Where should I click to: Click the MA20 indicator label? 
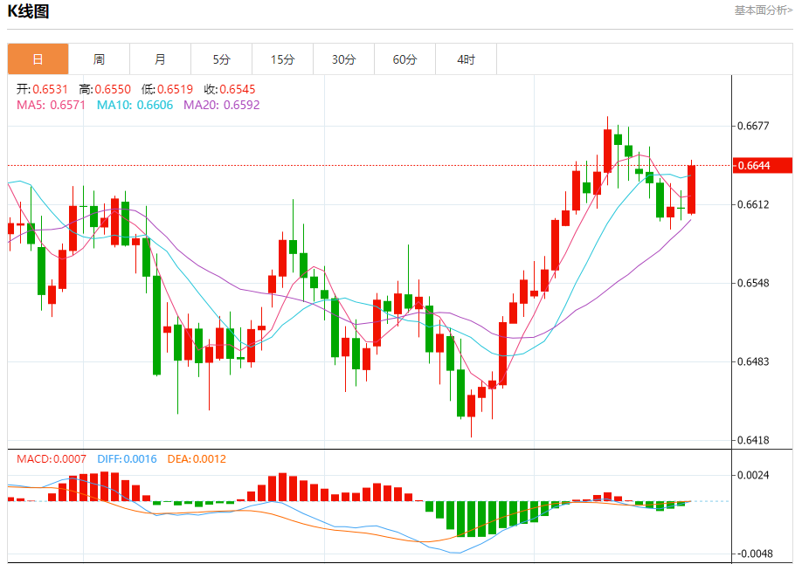tap(221, 105)
